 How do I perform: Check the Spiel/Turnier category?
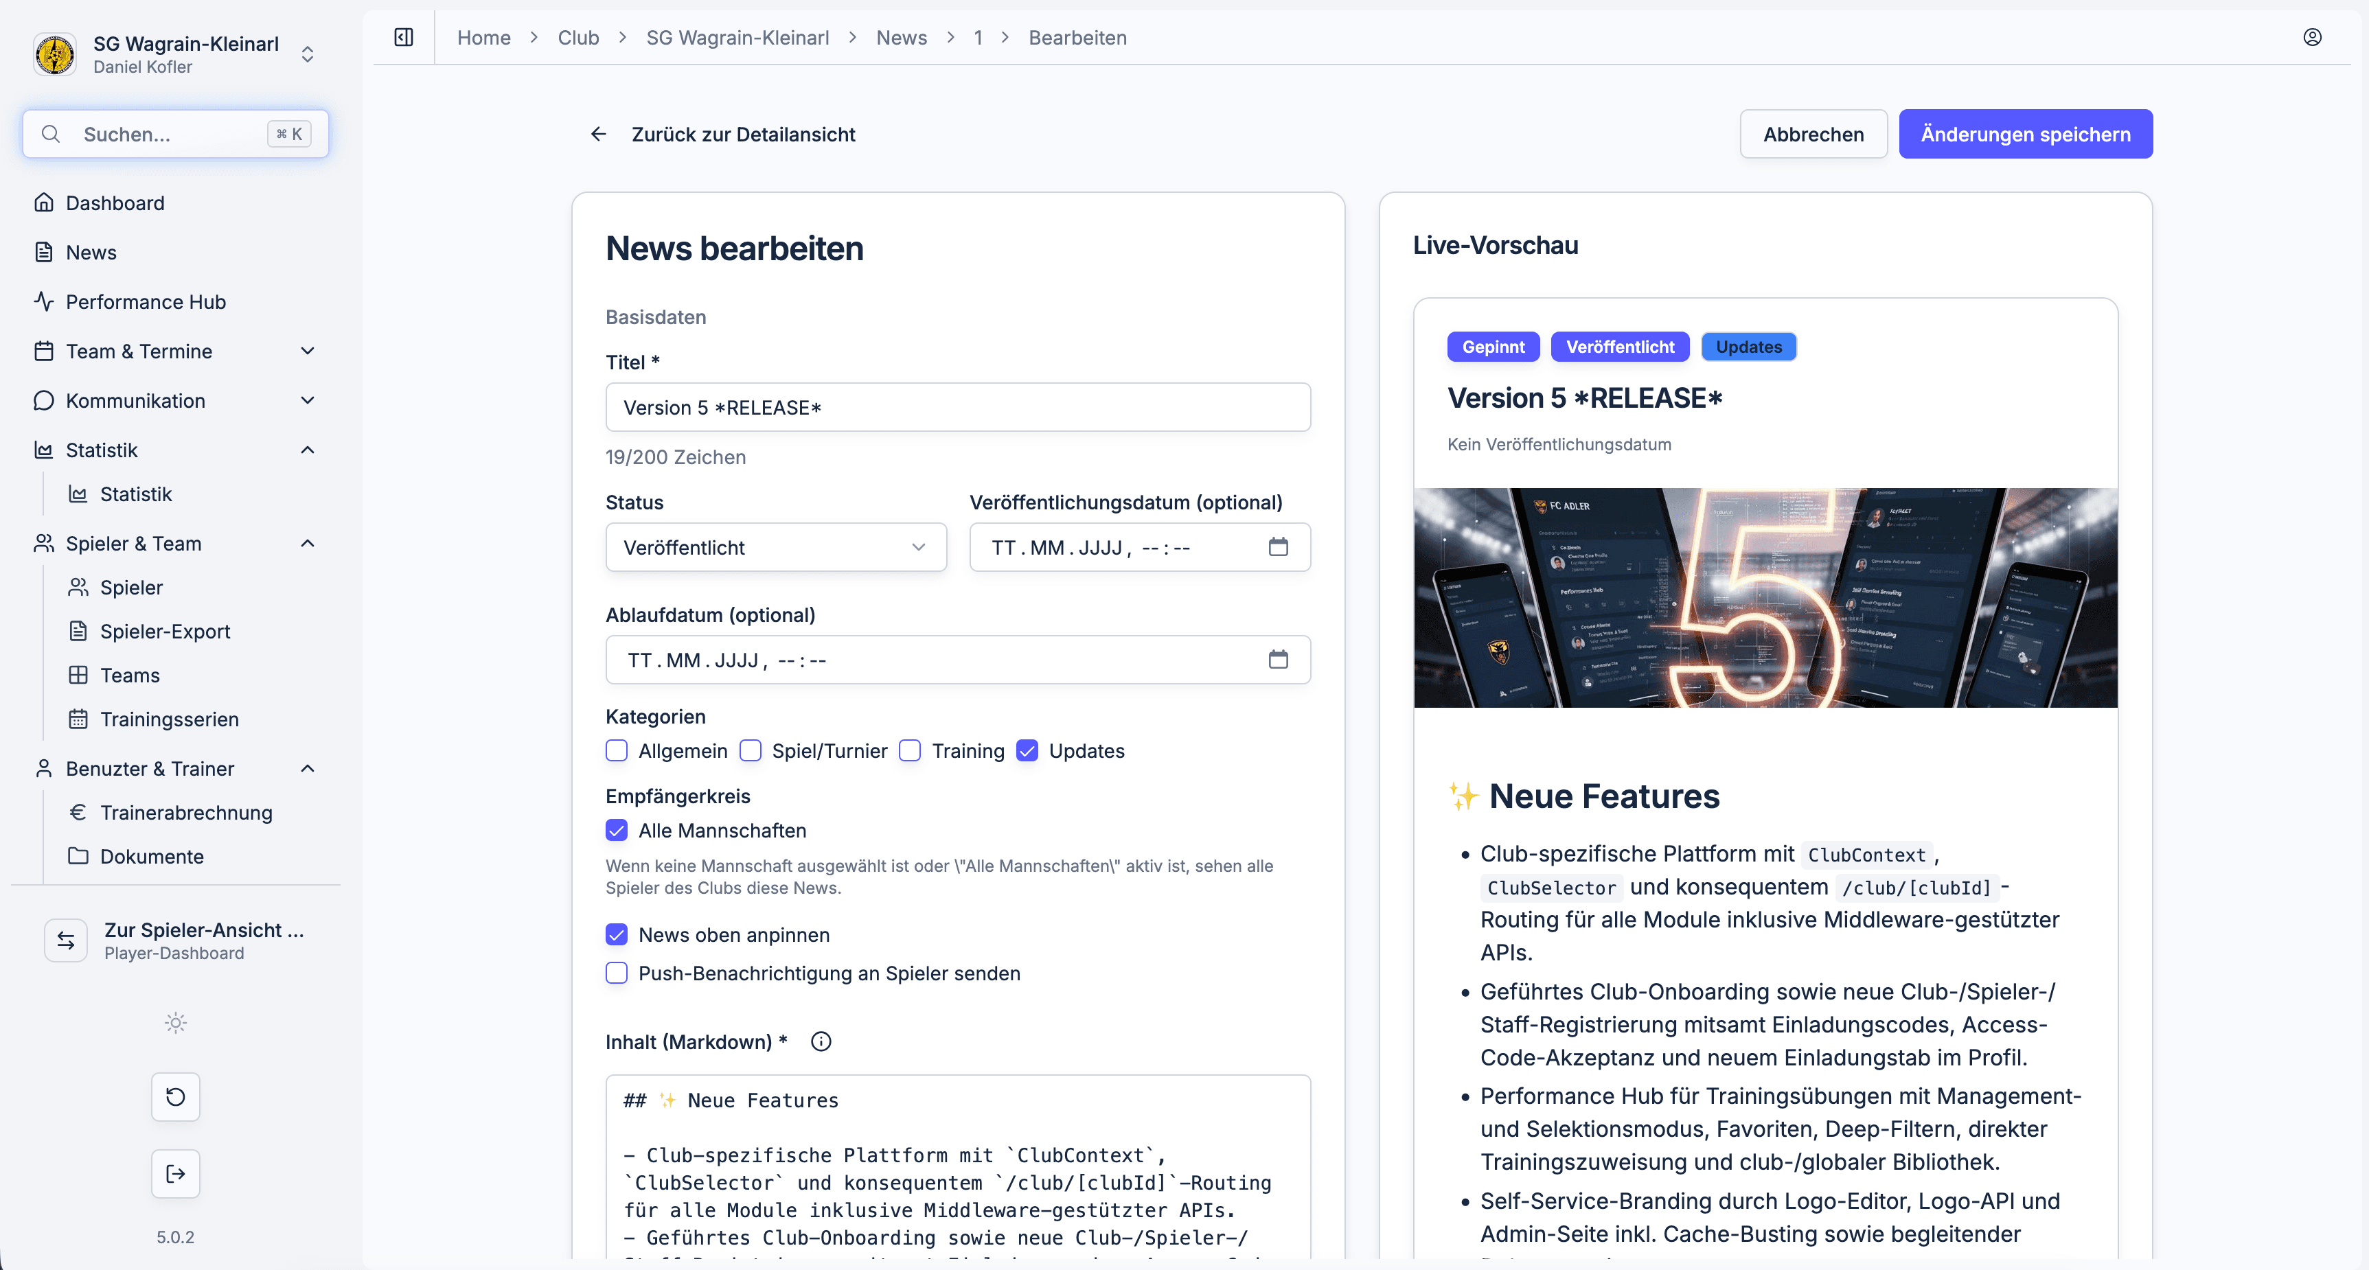pyautogui.click(x=751, y=750)
